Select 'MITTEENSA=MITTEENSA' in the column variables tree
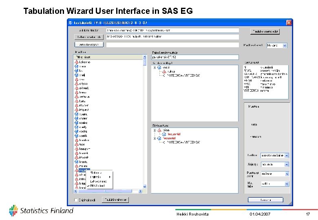The image size is (318, 220). [x=183, y=75]
